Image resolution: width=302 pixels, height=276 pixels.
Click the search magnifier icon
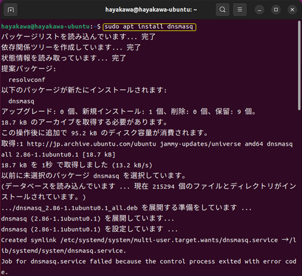[x=223, y=9]
